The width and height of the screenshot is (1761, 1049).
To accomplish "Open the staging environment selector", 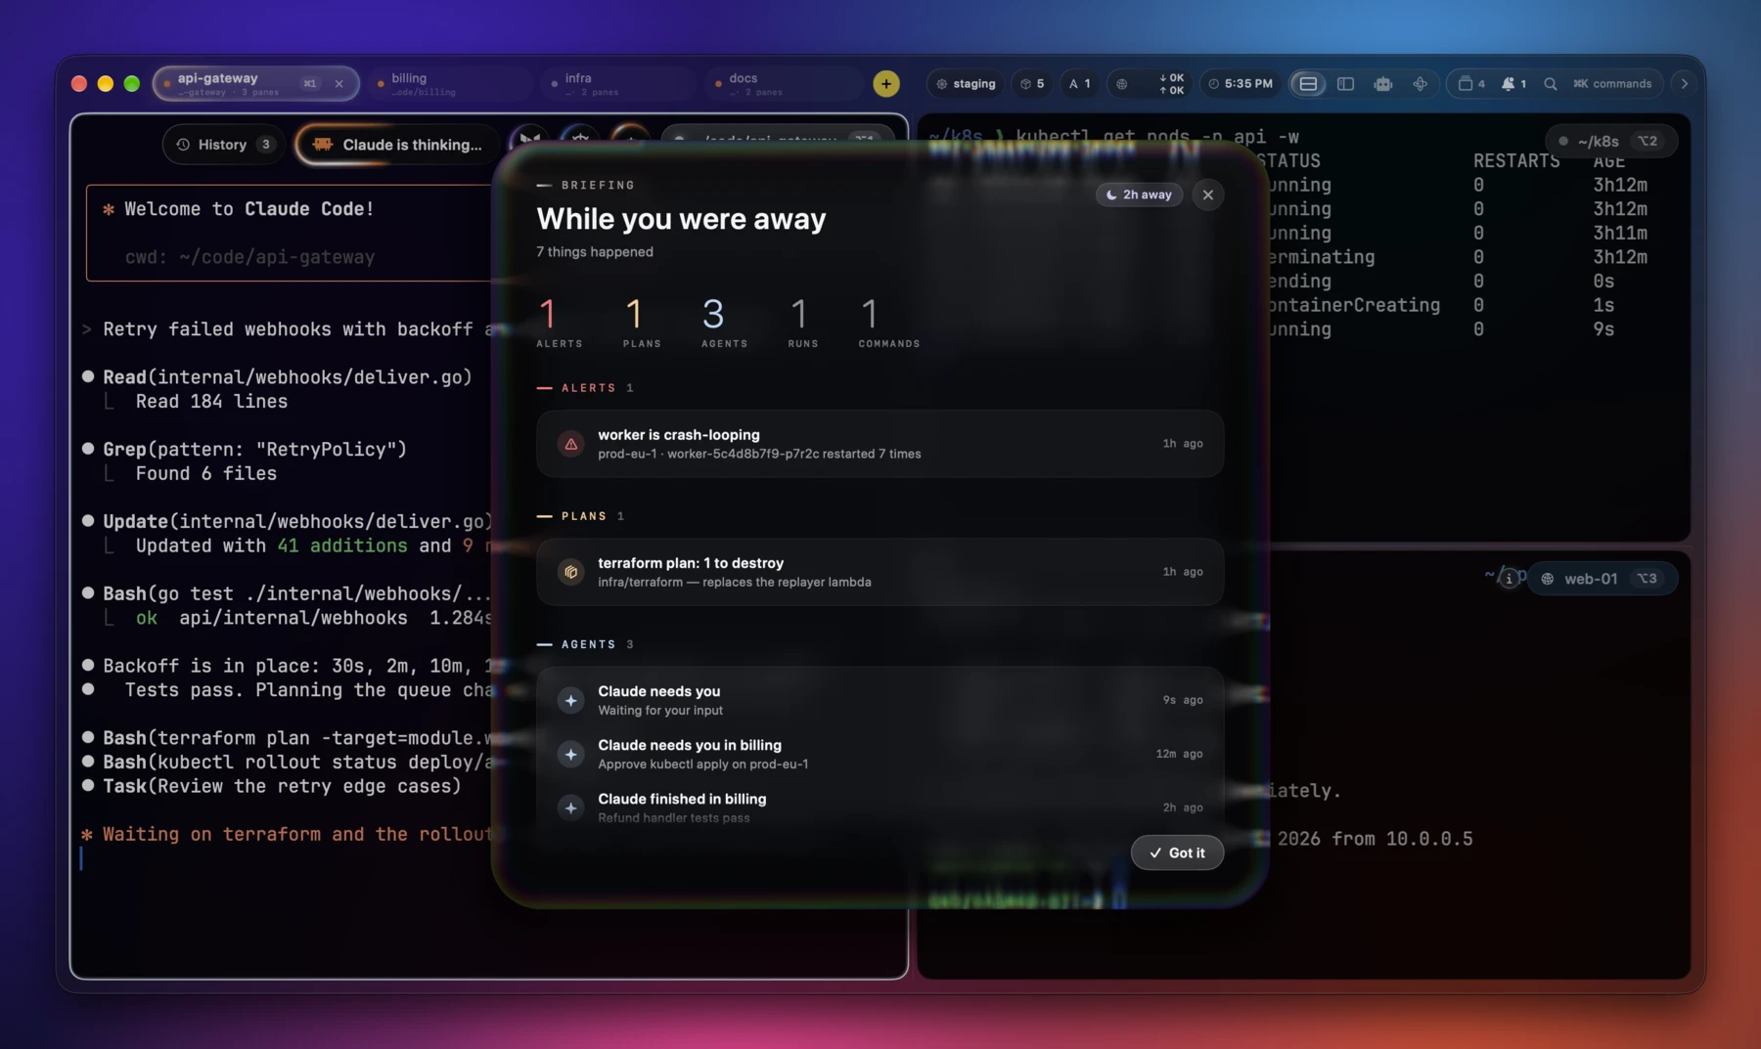I will click(966, 84).
